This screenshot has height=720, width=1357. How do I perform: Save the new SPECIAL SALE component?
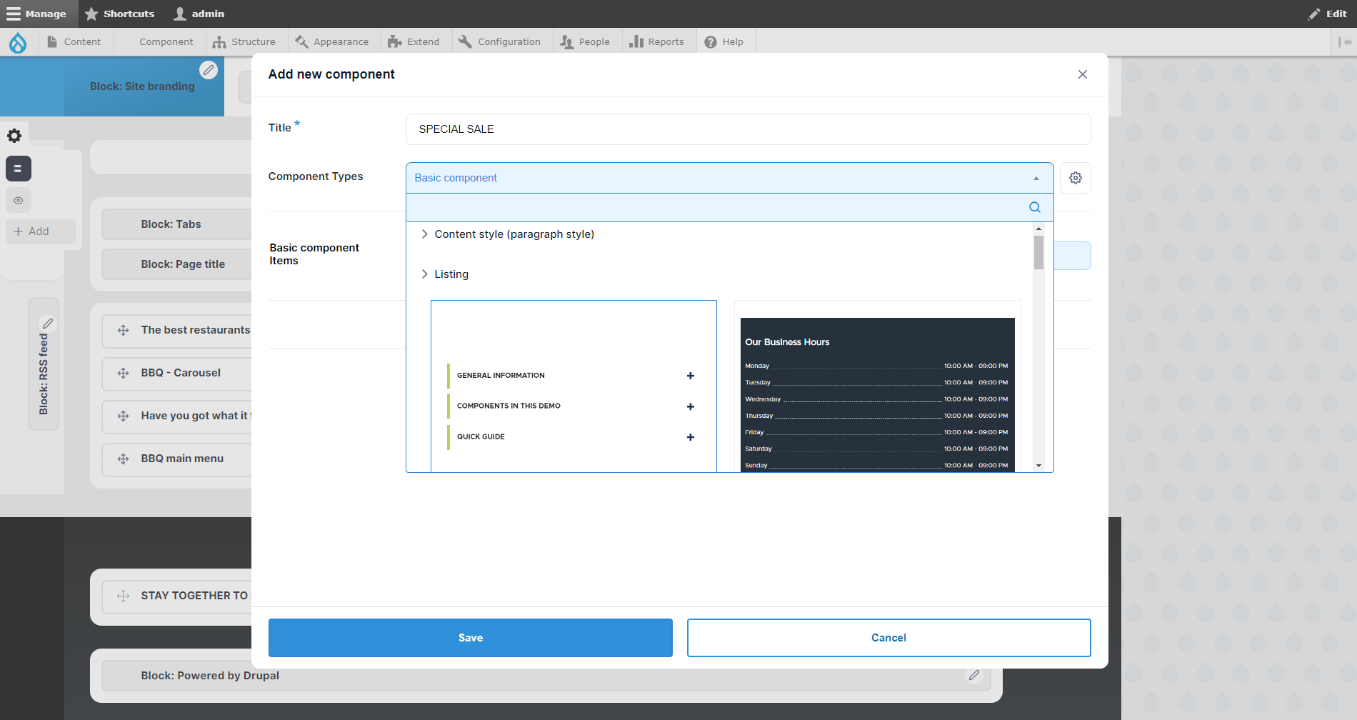(x=470, y=637)
